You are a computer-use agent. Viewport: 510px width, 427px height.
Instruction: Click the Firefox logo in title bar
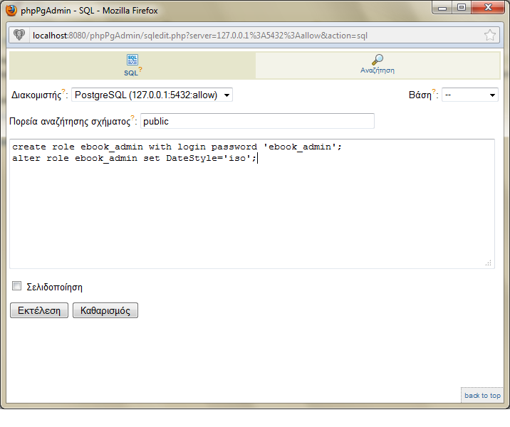pos(11,11)
